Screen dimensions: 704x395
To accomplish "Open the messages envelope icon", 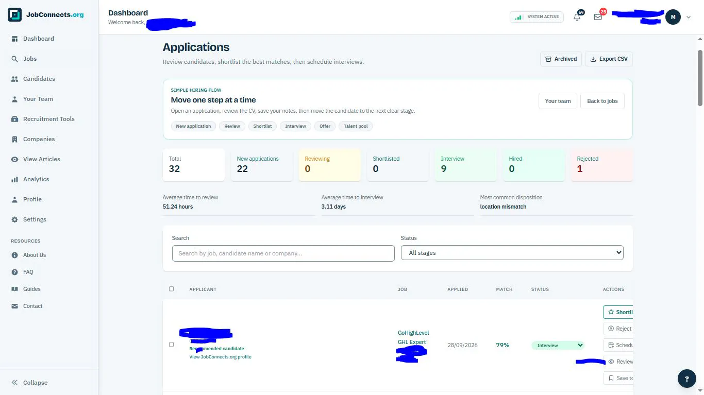I will coord(598,17).
